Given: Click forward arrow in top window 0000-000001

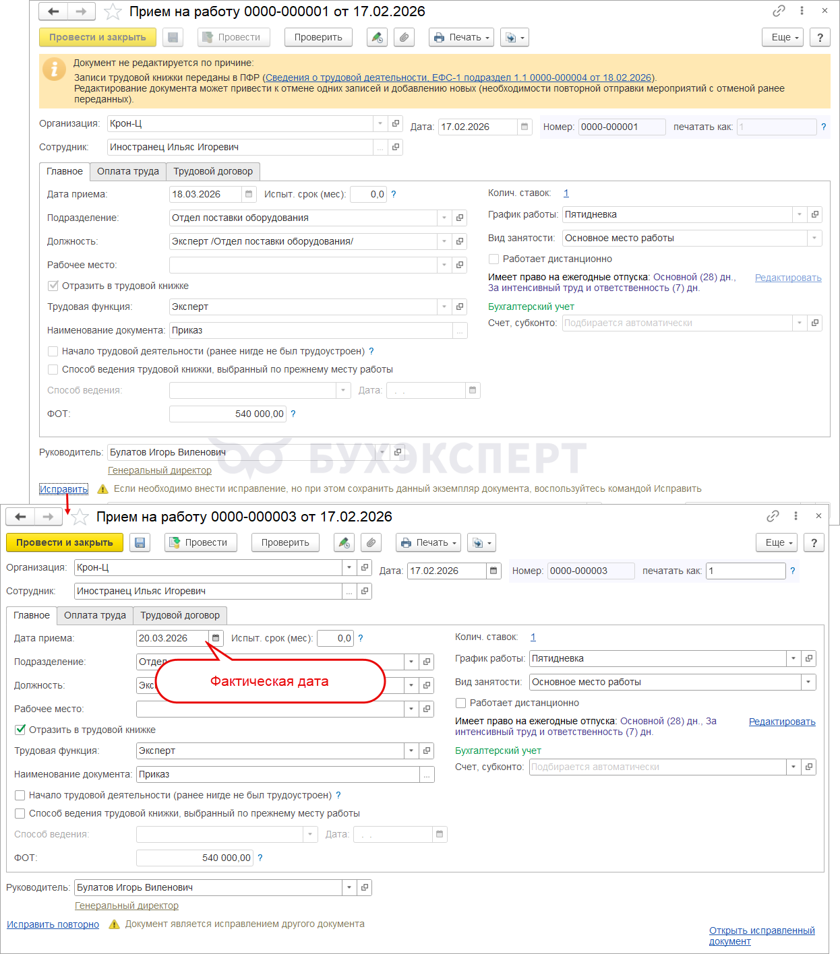Looking at the screenshot, I should coord(81,11).
